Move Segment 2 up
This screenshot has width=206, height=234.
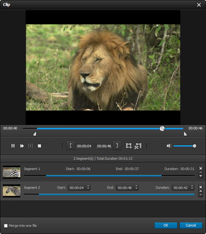click(201, 191)
